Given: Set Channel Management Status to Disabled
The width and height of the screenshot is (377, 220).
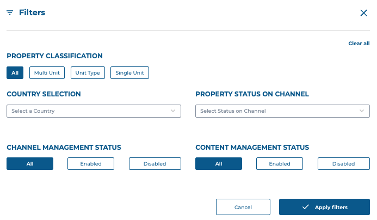Looking at the screenshot, I should click(155, 164).
